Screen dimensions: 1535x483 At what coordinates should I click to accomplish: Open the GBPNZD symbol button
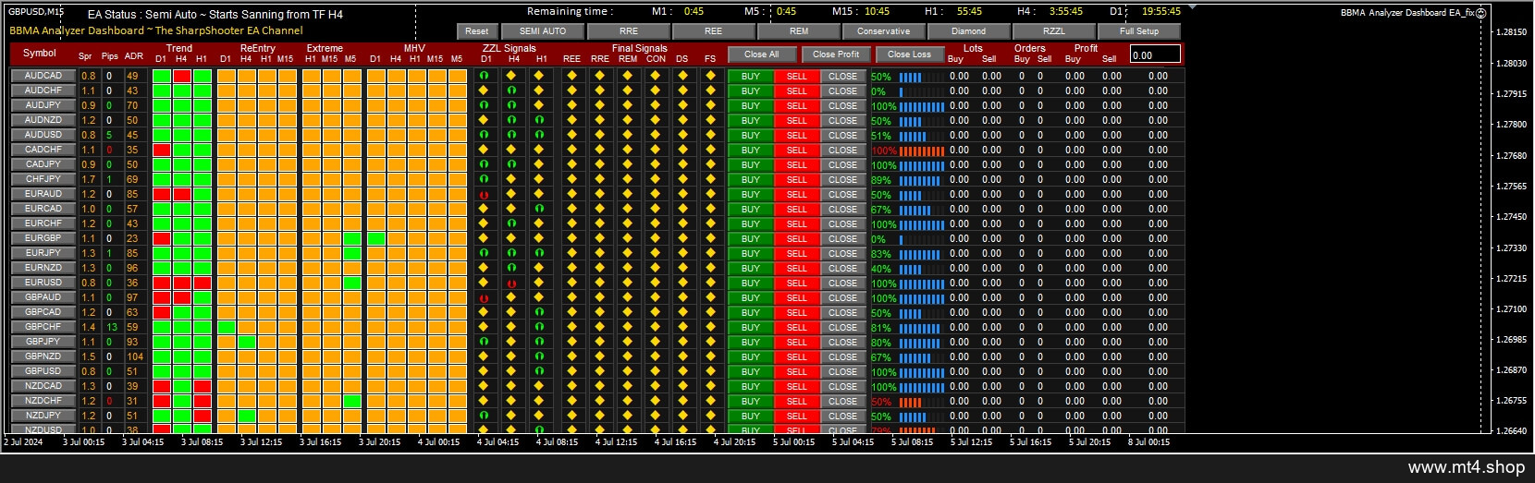[43, 356]
